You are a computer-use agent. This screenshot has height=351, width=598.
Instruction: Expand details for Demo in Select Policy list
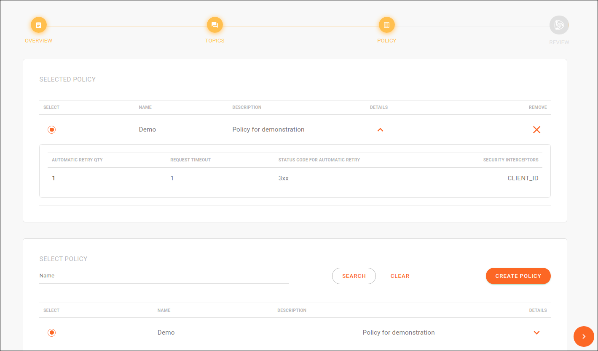coord(536,333)
